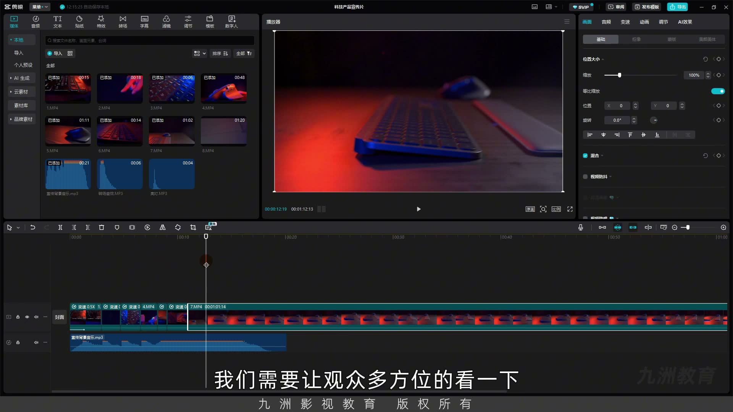Expand the AI 生成 sidebar section
The image size is (733, 412).
(x=22, y=78)
